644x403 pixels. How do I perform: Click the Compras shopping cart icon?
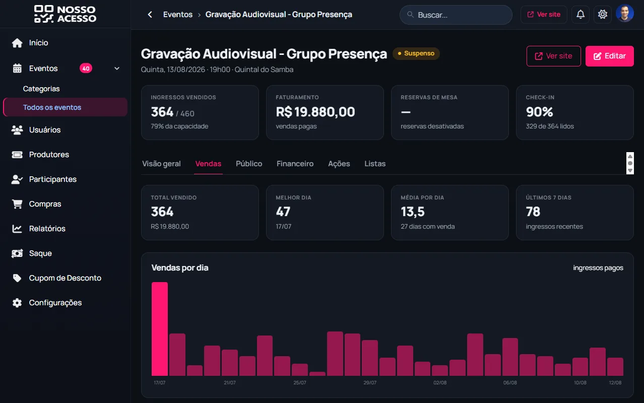(17, 204)
